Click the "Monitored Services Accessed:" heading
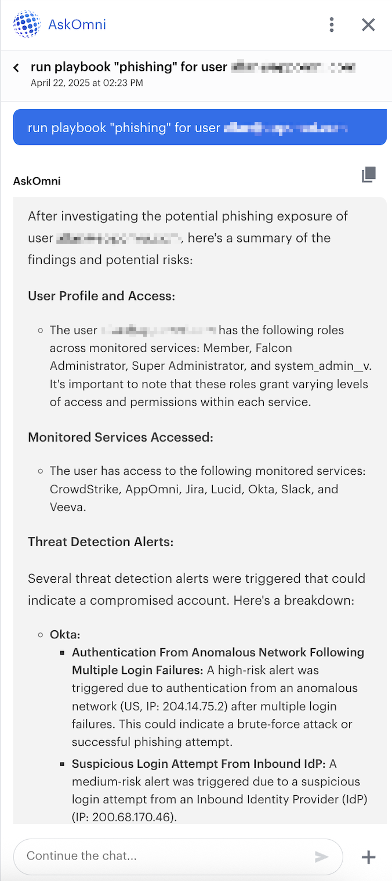 pyautogui.click(x=121, y=437)
